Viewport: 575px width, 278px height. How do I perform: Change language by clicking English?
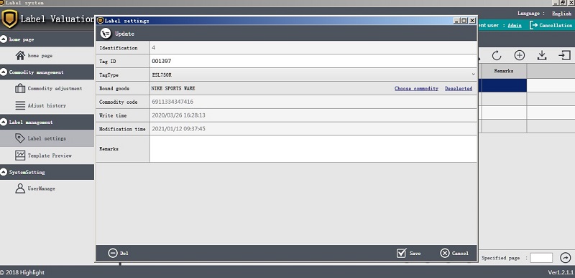[562, 14]
